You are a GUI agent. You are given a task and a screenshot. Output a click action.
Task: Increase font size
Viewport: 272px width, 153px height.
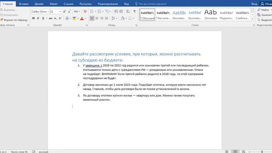coord(64,11)
